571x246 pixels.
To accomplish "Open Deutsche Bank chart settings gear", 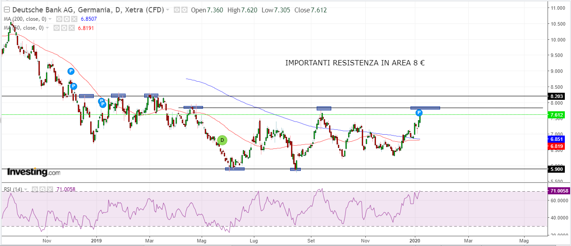I will pyautogui.click(x=184, y=10).
